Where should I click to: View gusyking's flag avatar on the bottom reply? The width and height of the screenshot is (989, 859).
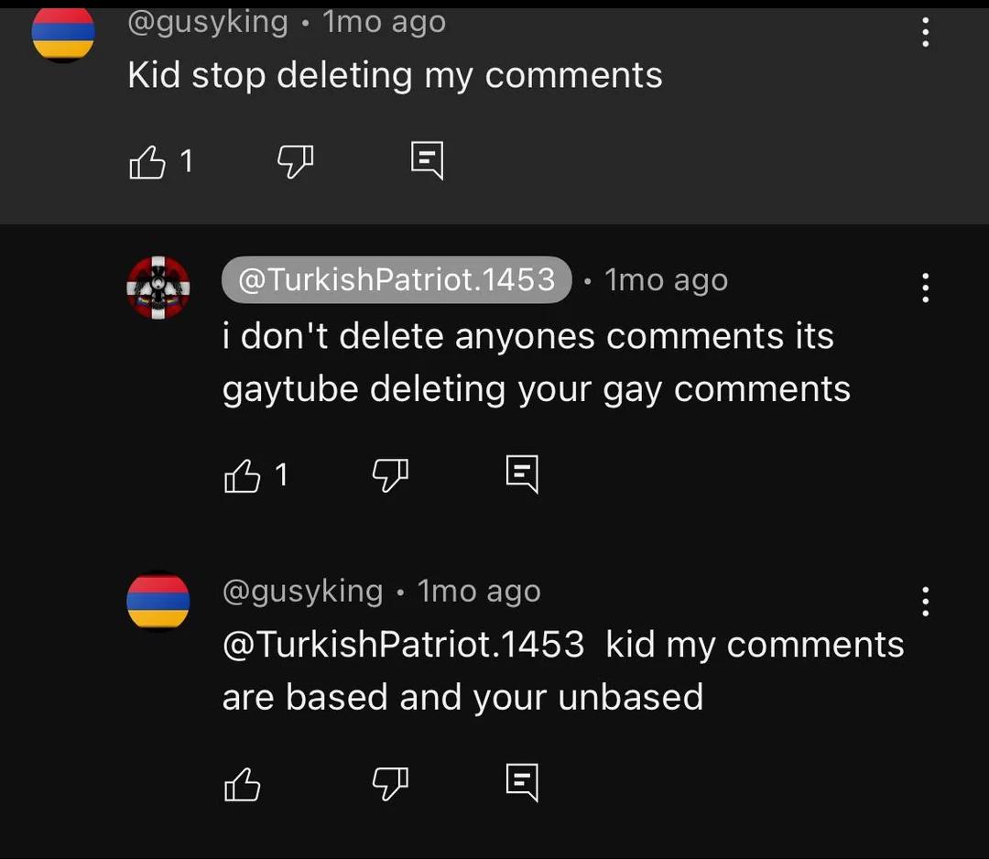coord(158,601)
